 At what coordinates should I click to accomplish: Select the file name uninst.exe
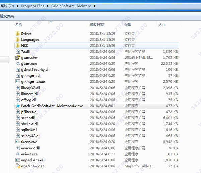[x=29, y=154]
